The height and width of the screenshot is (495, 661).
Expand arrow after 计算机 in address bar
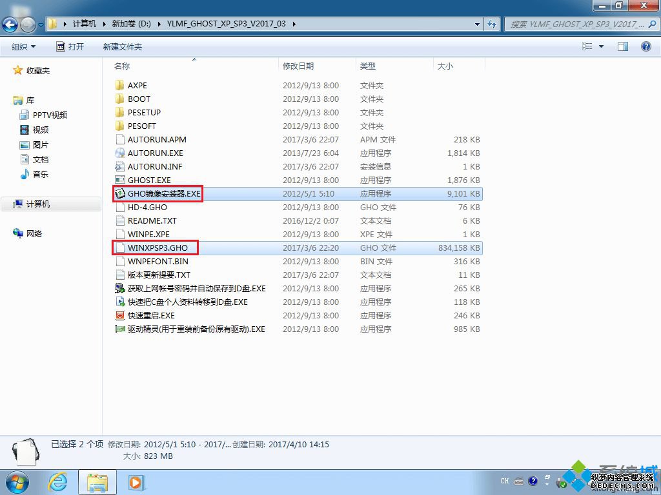[104, 24]
